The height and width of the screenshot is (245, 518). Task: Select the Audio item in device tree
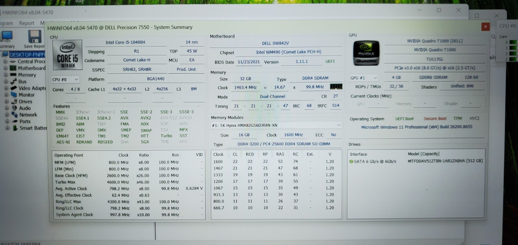point(25,108)
